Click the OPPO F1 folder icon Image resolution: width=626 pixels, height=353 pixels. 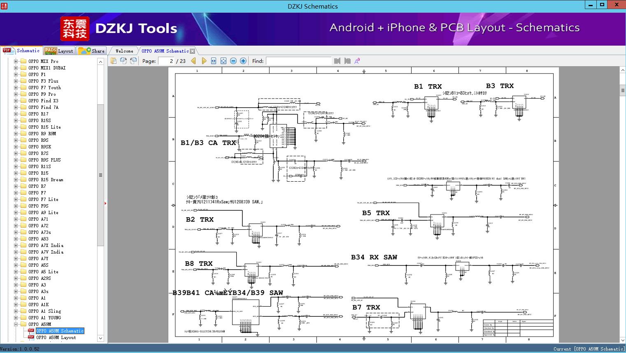pos(23,74)
